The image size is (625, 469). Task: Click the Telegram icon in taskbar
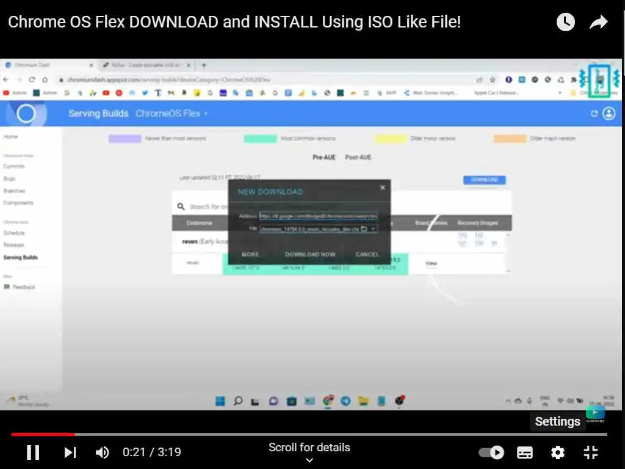345,401
